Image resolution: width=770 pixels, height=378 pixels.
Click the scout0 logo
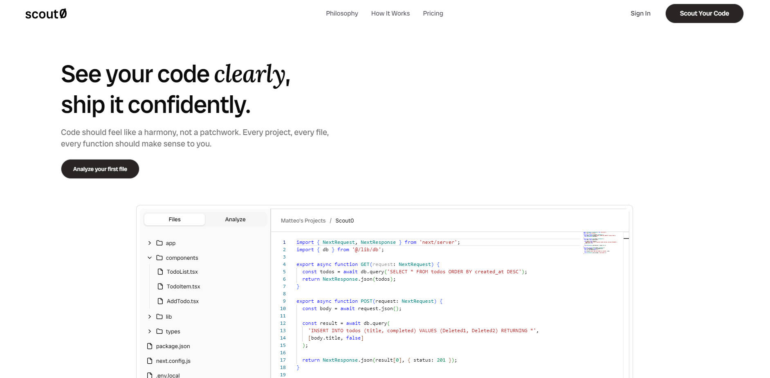[46, 14]
